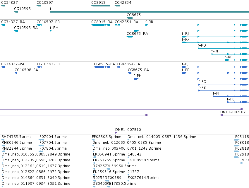Click Dmel_neb_012622_0886_2972.3prime label
The height and width of the screenshot is (188, 249).
click(x=36, y=172)
